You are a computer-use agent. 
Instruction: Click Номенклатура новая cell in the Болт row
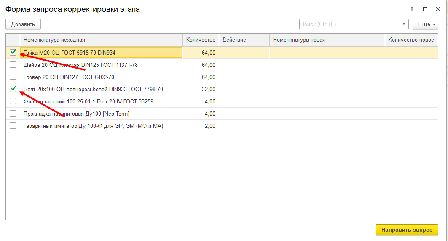[x=327, y=89]
